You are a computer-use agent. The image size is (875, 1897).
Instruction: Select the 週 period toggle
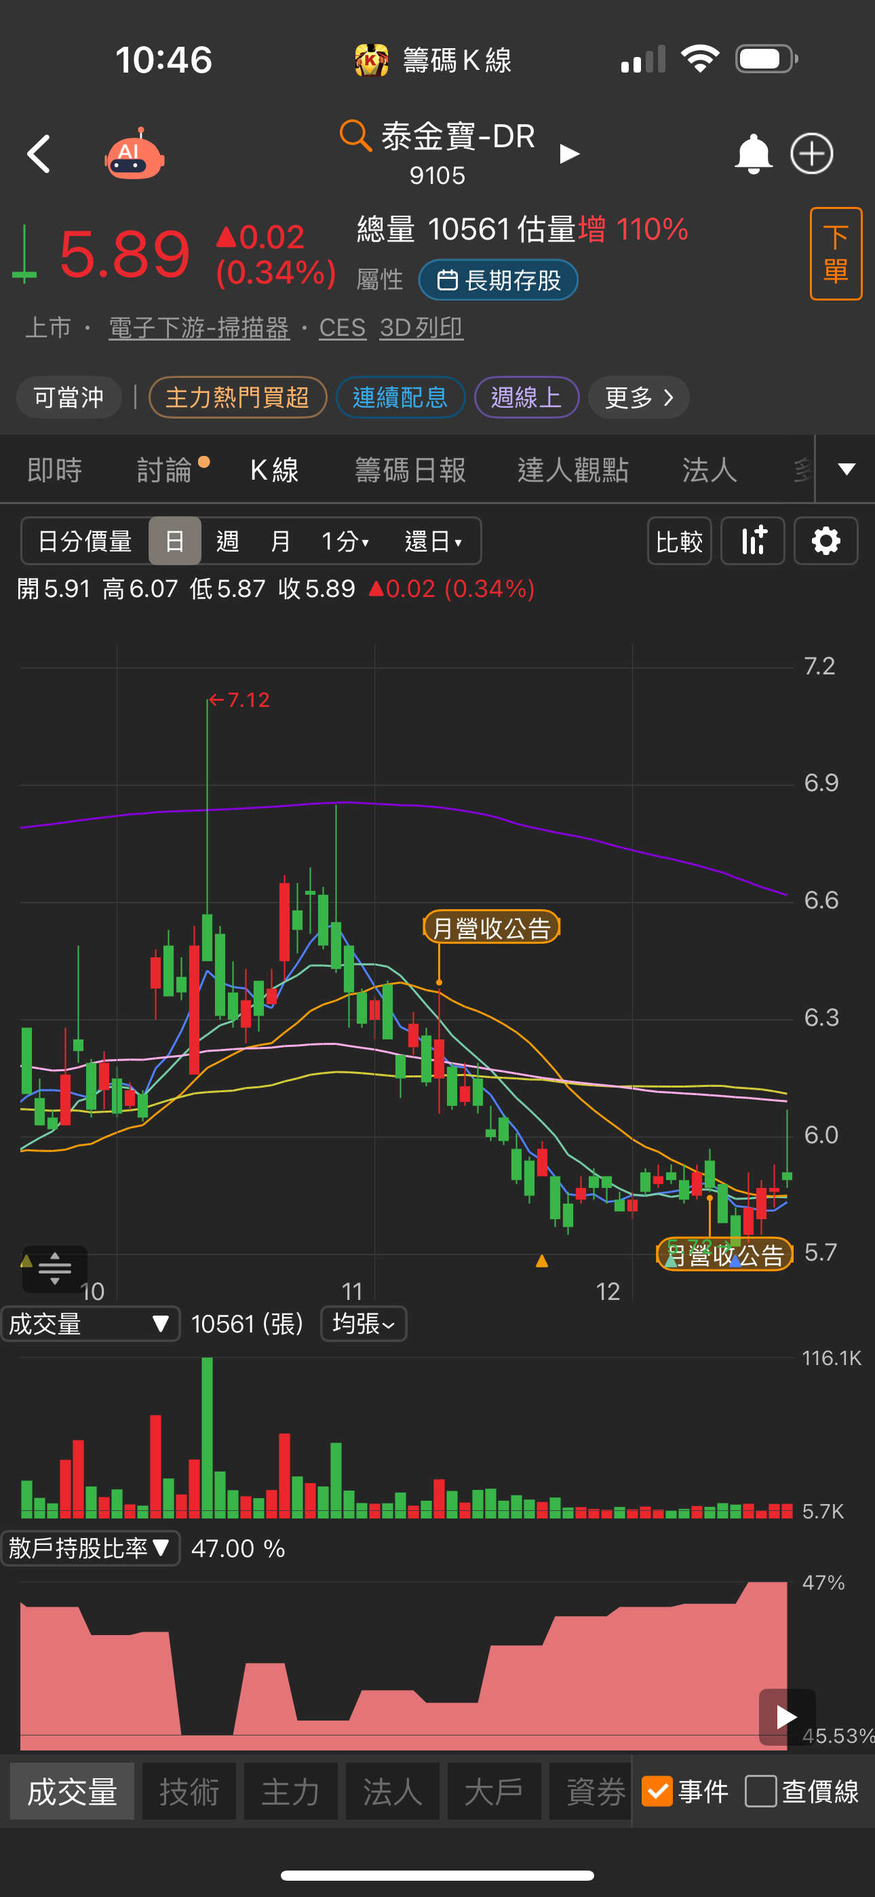tap(228, 541)
